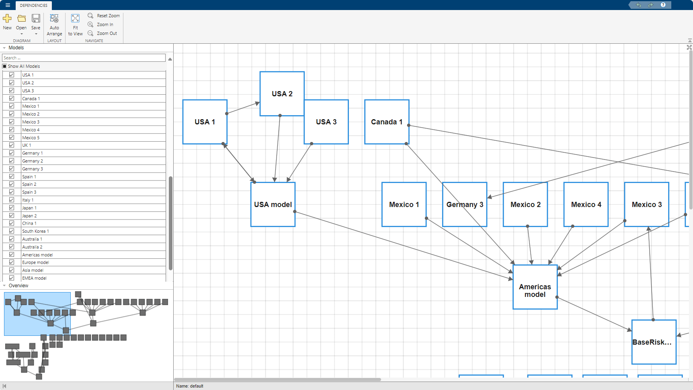This screenshot has width=693, height=390.
Task: Select the Americas model node in diagram
Action: pyautogui.click(x=535, y=287)
